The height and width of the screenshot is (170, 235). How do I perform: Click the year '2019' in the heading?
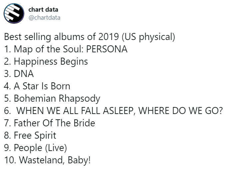click(x=109, y=37)
